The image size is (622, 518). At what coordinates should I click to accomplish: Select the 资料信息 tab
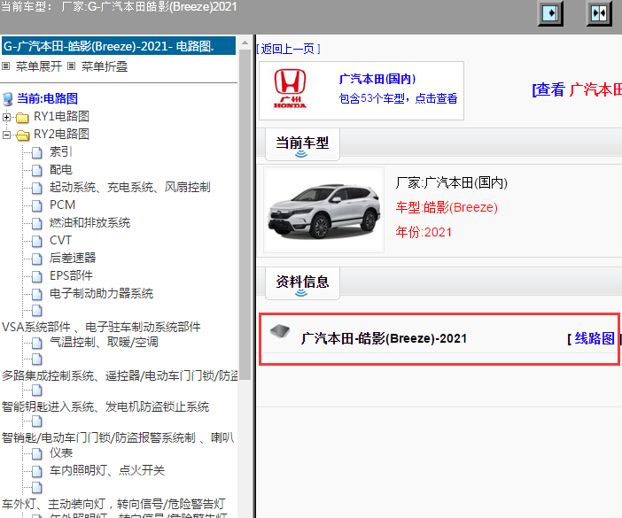click(x=302, y=283)
